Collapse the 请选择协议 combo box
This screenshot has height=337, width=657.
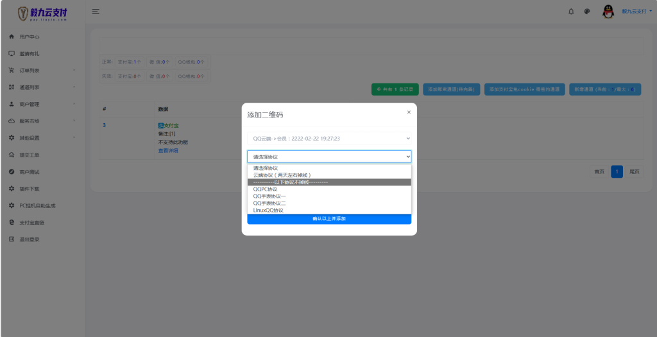pyautogui.click(x=329, y=157)
